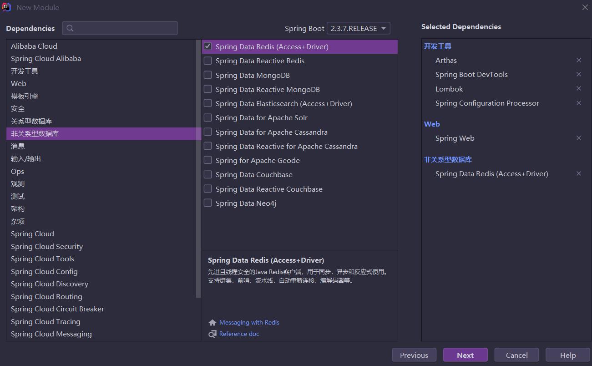Open the Messaging with Redis guide link
Viewport: 592px width, 366px height.
(249, 322)
